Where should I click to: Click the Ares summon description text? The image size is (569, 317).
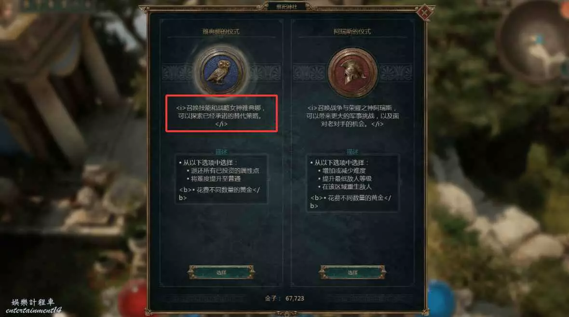pos(352,116)
